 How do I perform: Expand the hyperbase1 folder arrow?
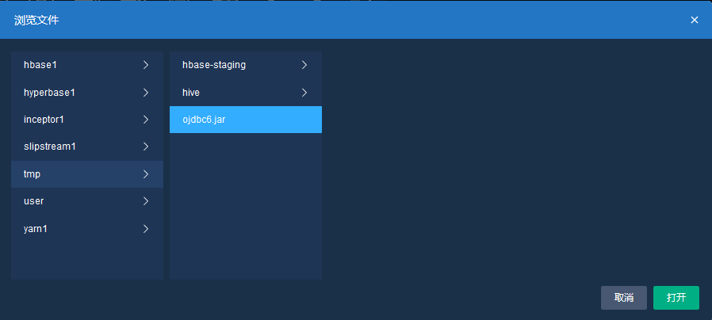[146, 93]
